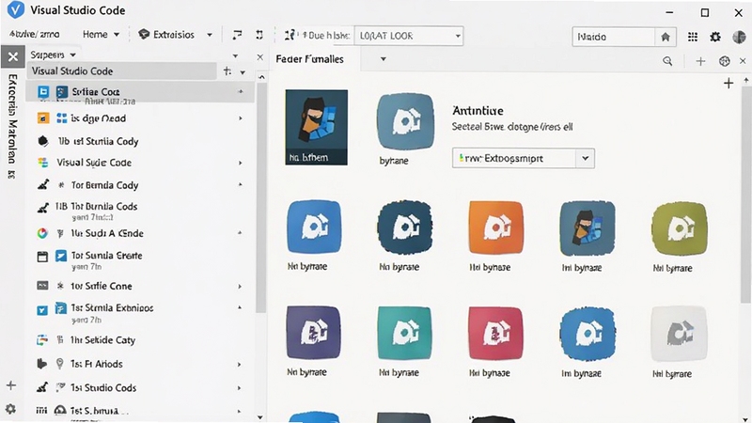
Task: Click the four-squares icon on Is dge Oead
Action: 61,118
